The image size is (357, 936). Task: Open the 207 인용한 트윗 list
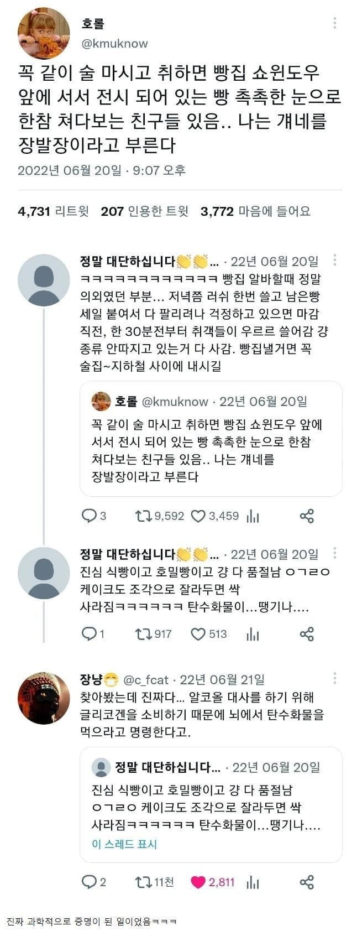tap(144, 211)
